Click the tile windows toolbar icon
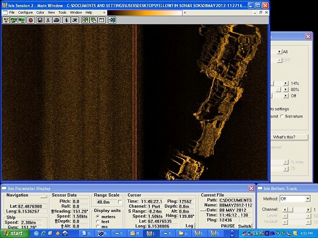This screenshot has width=318, height=238. 85,20
